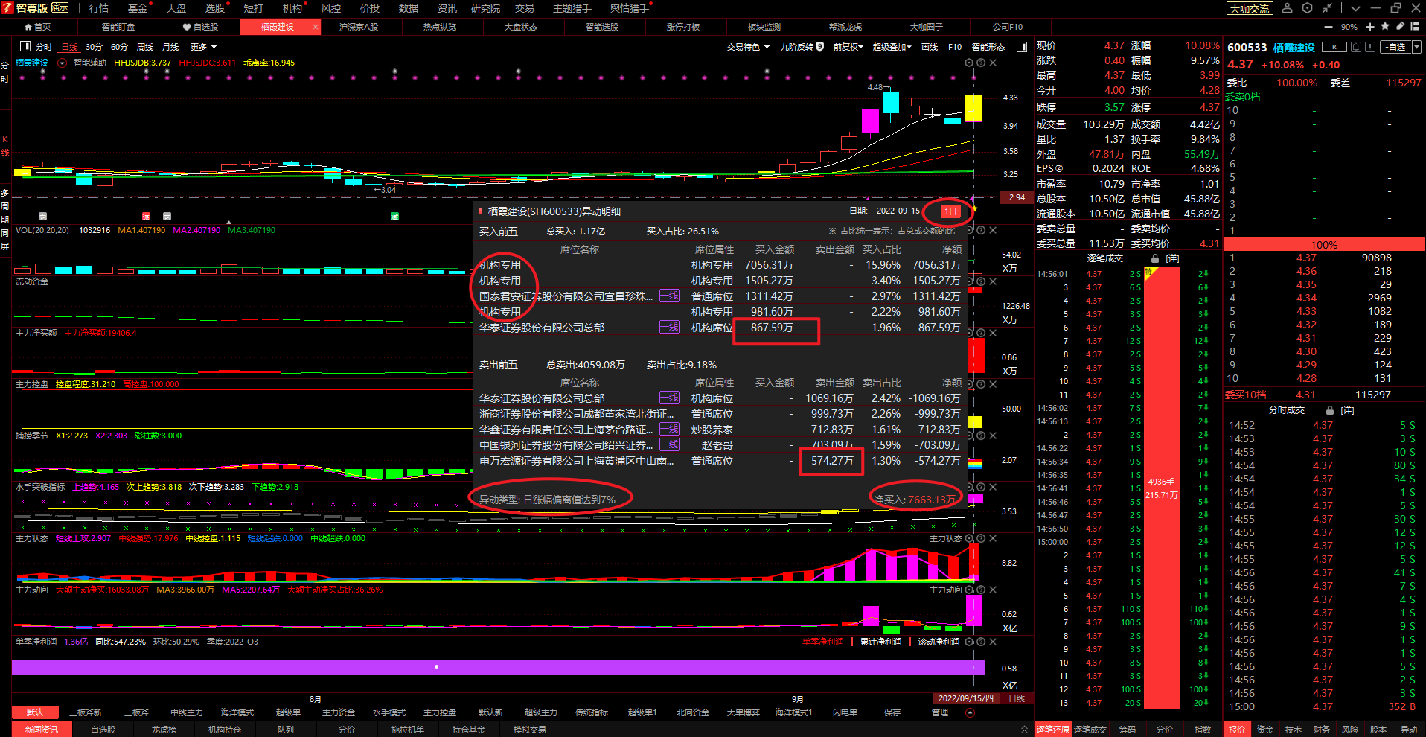This screenshot has height=737, width=1426.
Task: Click the compress window arrows icon
Action: (1328, 8)
